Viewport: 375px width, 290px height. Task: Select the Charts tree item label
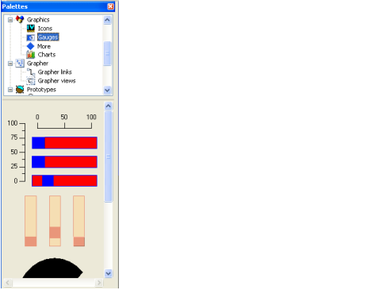pyautogui.click(x=47, y=55)
